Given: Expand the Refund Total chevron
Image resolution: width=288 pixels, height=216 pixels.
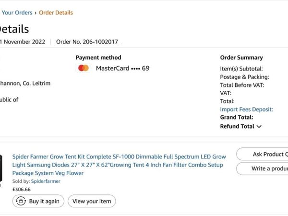Looking at the screenshot, I should [x=259, y=127].
